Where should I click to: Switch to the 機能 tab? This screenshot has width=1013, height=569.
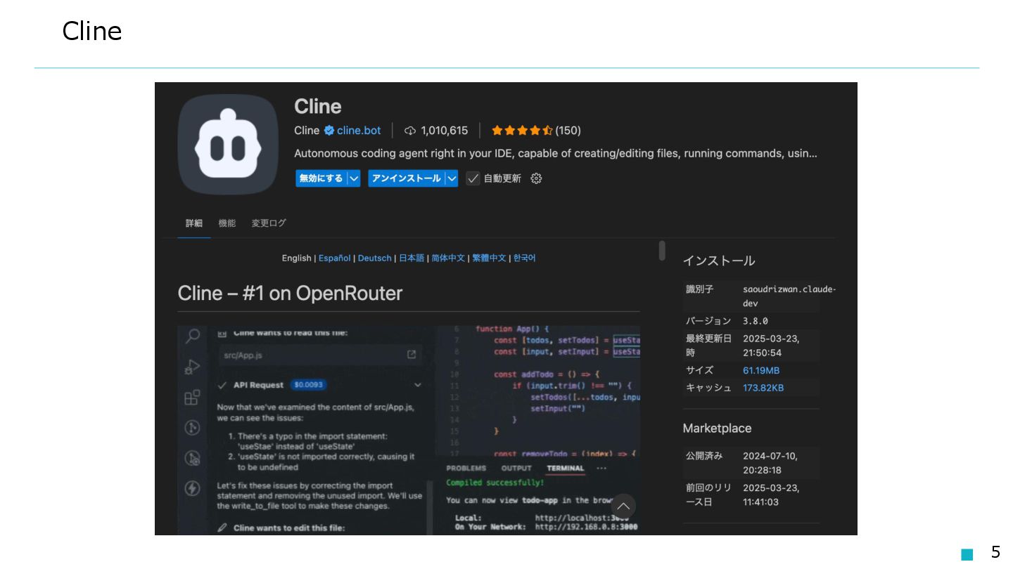coord(227,223)
